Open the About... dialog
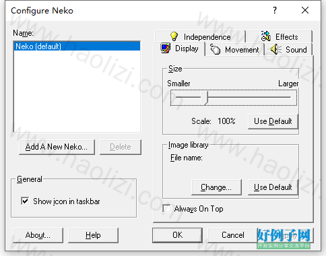The image size is (326, 256). point(38,235)
